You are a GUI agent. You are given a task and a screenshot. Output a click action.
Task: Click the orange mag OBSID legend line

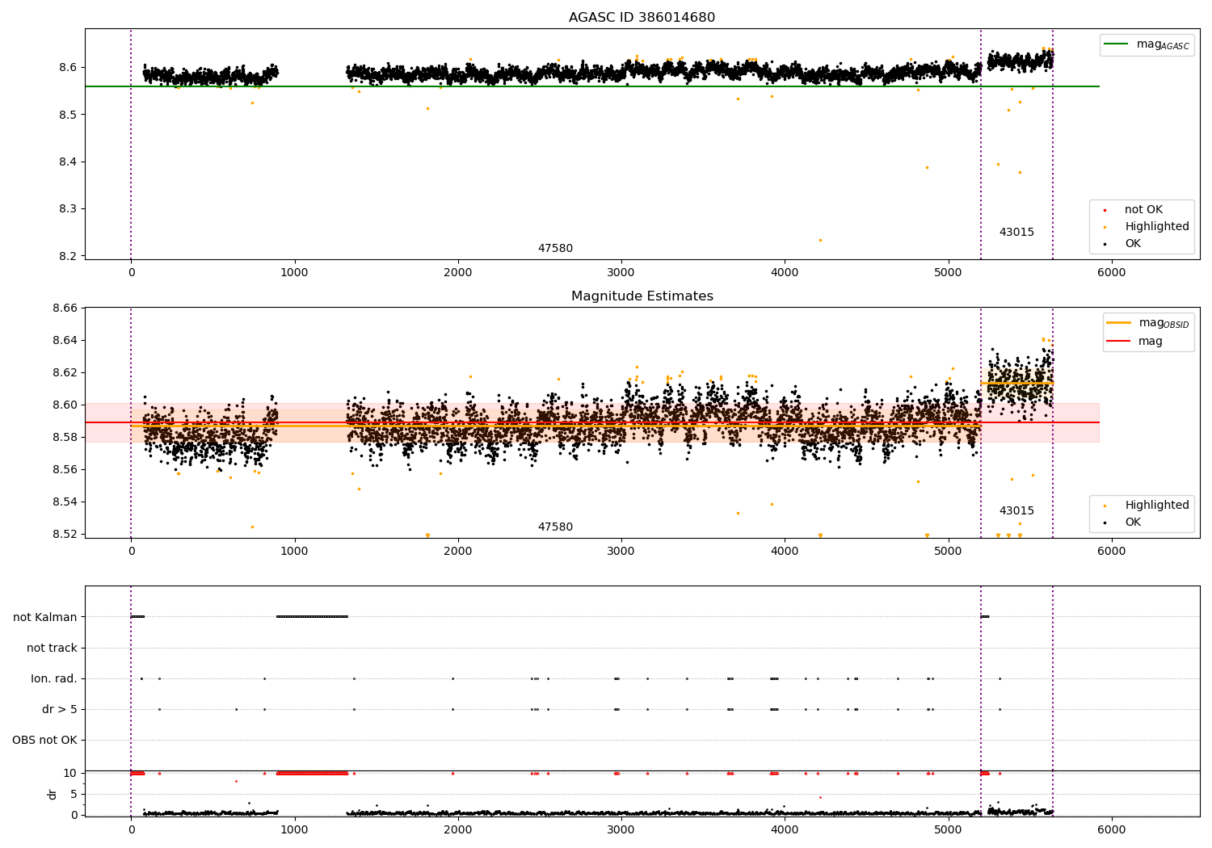pos(1119,323)
